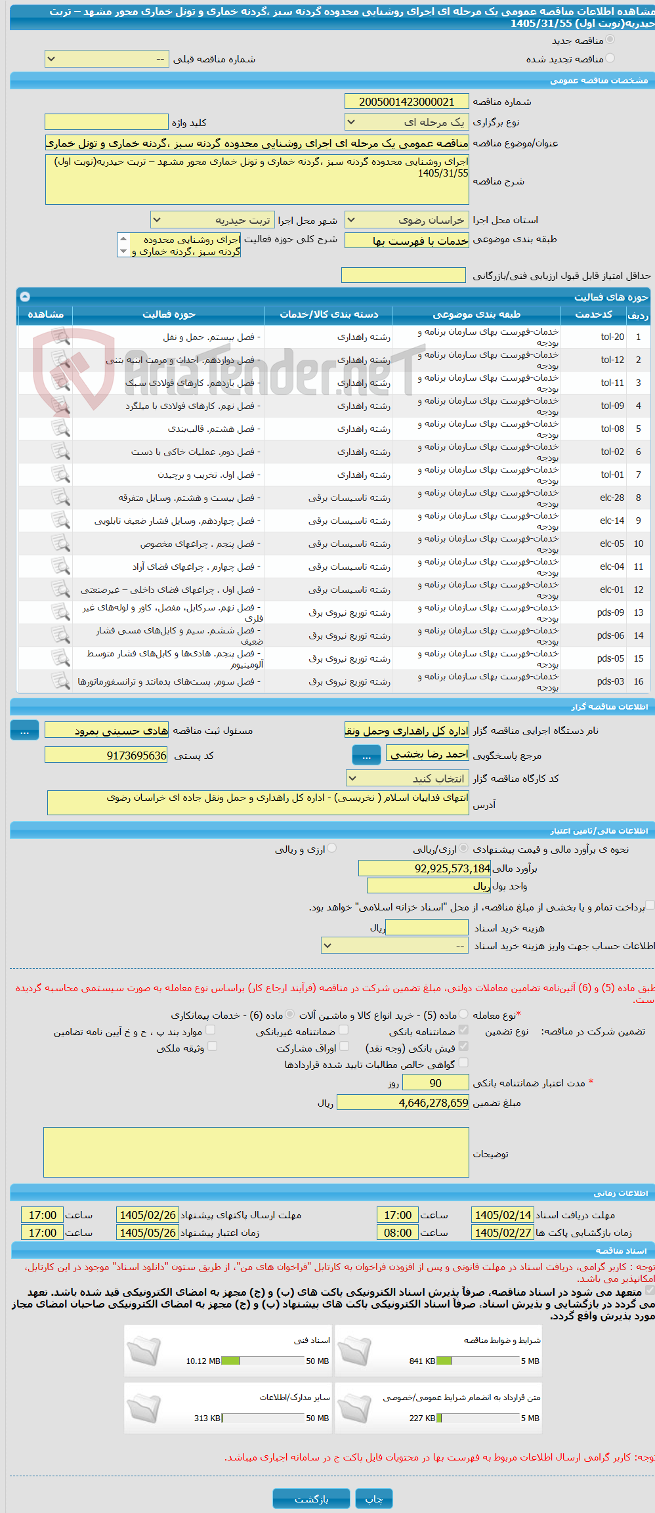
Task: Open view icon for row tol-01
Action: (x=60, y=475)
